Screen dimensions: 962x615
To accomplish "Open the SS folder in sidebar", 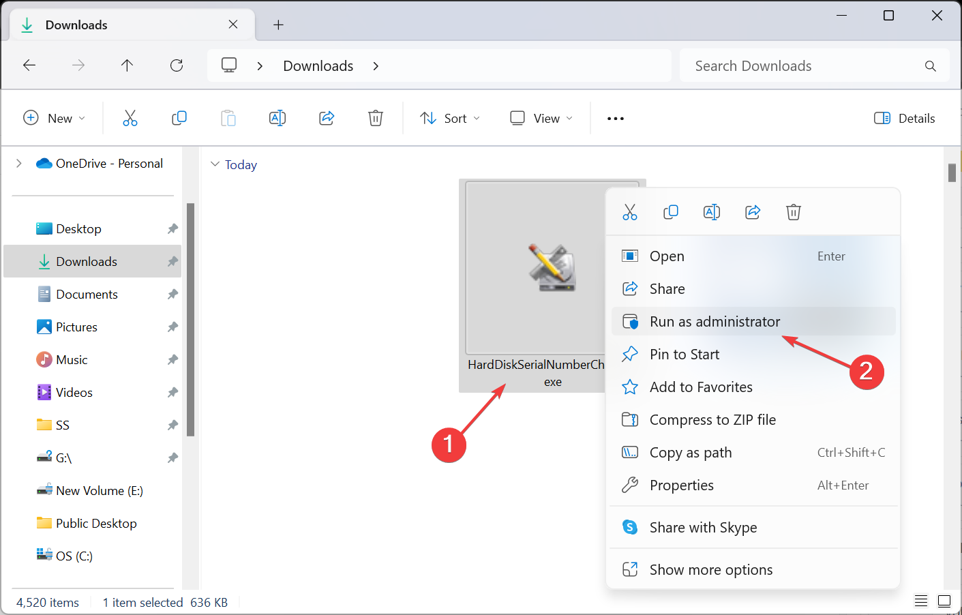I will 93,425.
